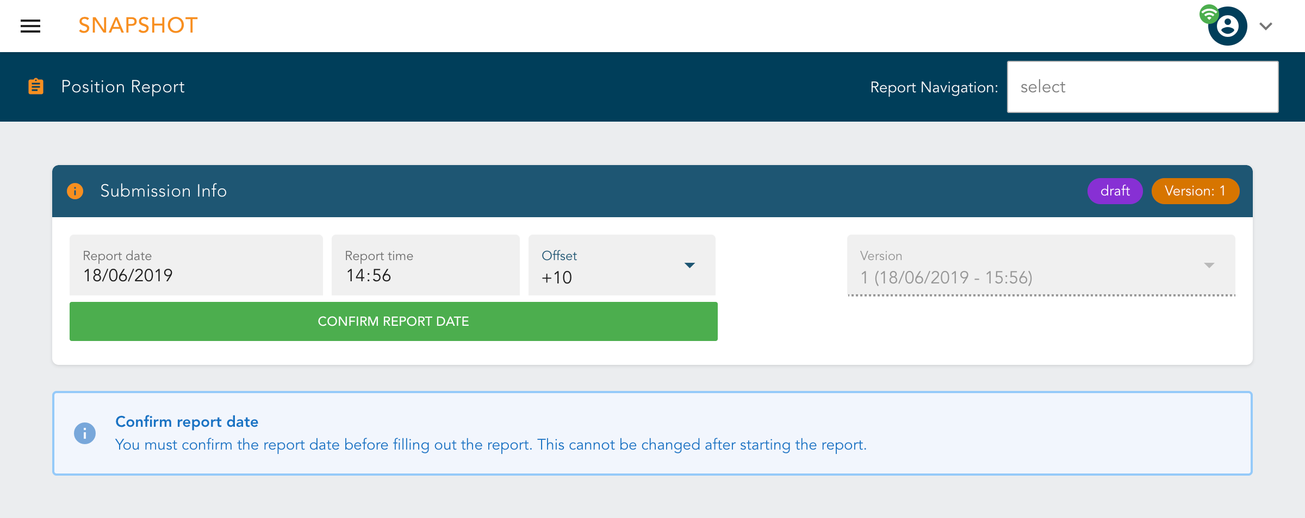Click the purple draft status badge
This screenshot has height=518, width=1305.
click(x=1115, y=191)
